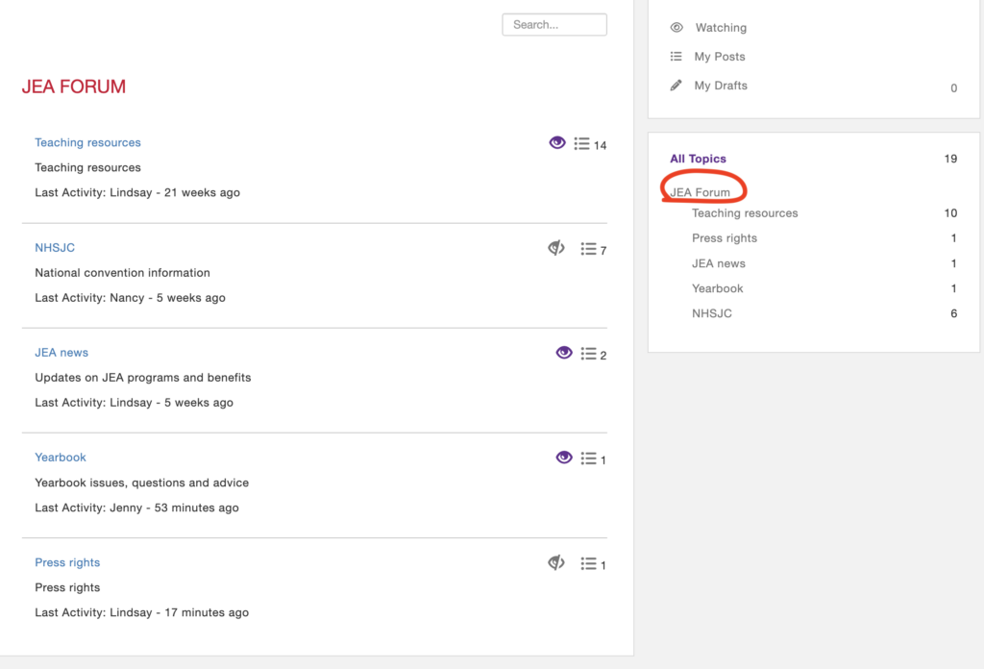Select Teaching resources in sidebar topic tree
Viewport: 984px width, 669px height.
(745, 212)
